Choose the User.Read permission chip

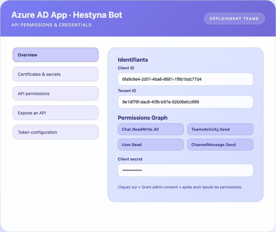pos(151,145)
